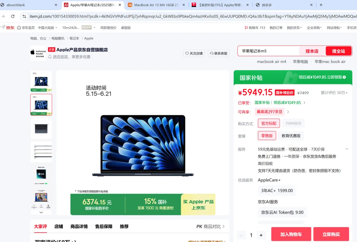Click the forward navigation arrow

coord(3,17)
